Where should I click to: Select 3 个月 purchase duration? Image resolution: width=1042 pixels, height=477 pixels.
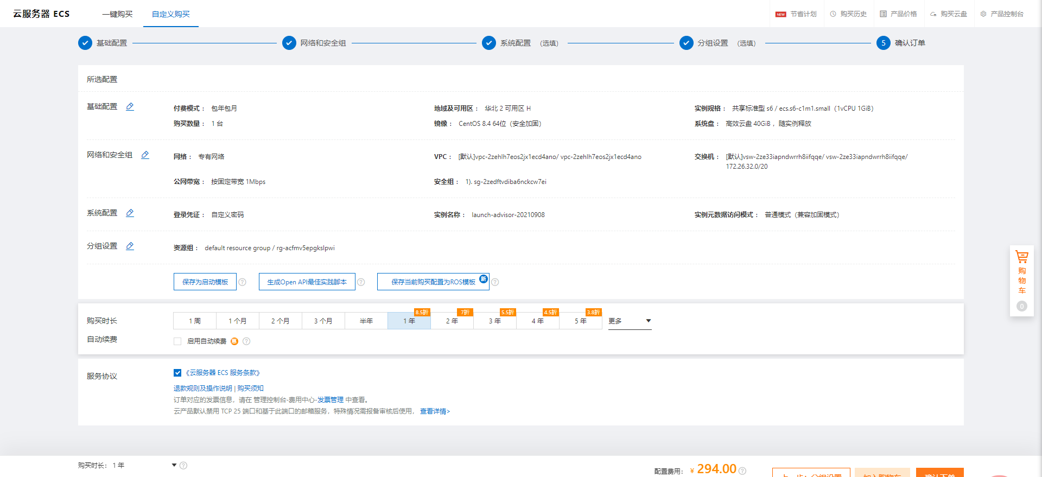(x=323, y=321)
